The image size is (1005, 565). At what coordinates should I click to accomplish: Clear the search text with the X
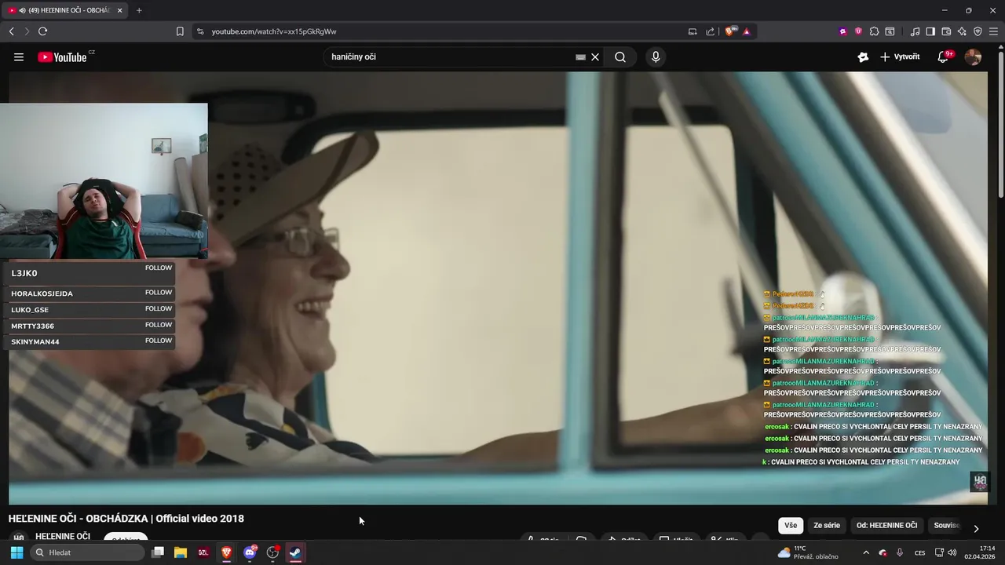[595, 56]
